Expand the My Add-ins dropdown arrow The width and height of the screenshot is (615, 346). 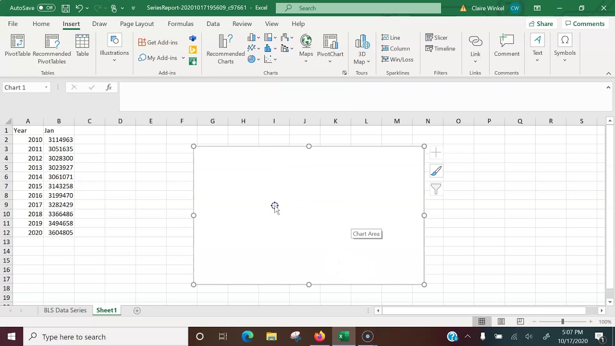click(x=183, y=58)
